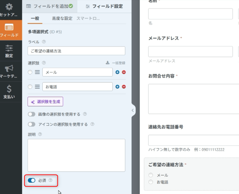Image resolution: width=239 pixels, height=194 pixels.
Task: Open the 高度な設定 sub-tab
Action: (62, 18)
